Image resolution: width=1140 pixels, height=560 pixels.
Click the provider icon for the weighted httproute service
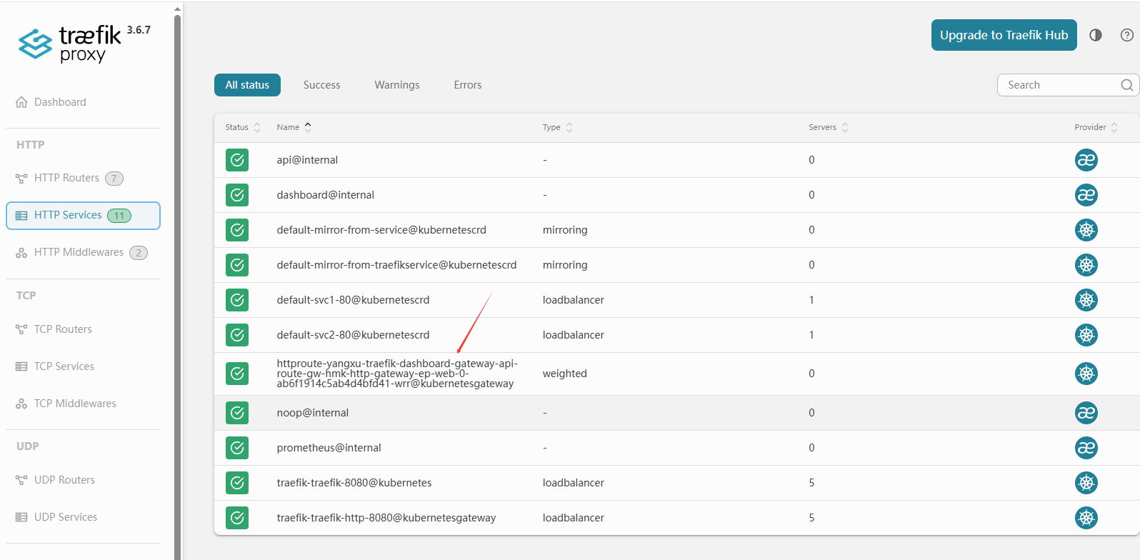[x=1086, y=374]
